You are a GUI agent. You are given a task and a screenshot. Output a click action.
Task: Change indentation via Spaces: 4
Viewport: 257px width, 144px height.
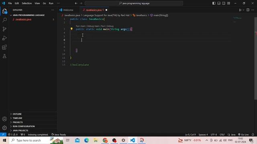coord(203,134)
